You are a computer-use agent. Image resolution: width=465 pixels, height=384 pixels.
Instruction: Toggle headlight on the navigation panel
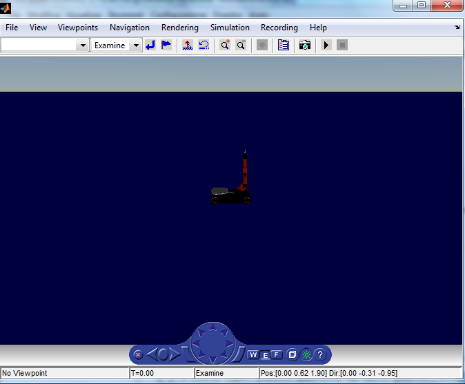(306, 354)
